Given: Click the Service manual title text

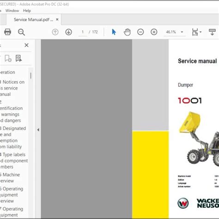Looking at the screenshot, I should pyautogui.click(x=197, y=61).
